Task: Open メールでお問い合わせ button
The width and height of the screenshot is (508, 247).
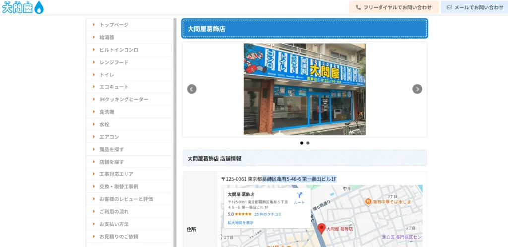Action: point(474,7)
